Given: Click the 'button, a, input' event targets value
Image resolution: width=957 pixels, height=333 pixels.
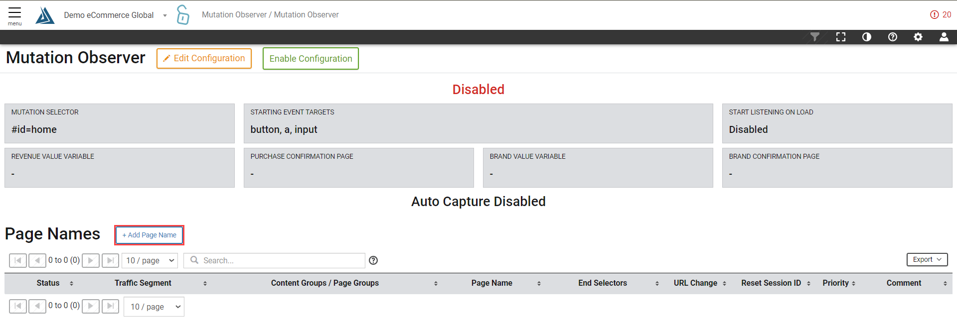Looking at the screenshot, I should click(x=284, y=129).
